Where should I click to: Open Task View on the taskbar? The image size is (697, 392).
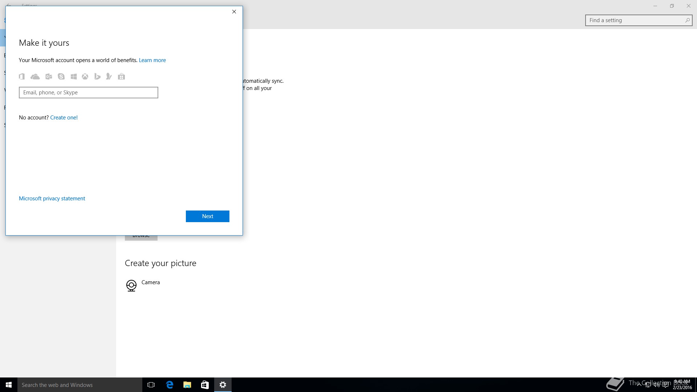(x=151, y=385)
